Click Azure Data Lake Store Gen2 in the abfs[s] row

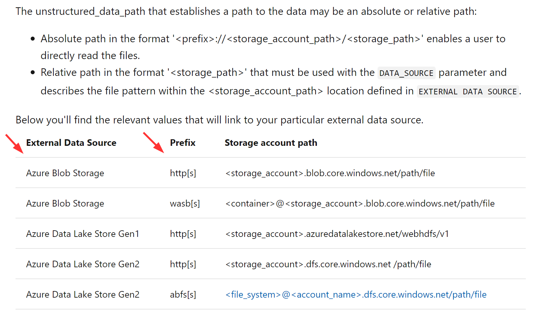click(83, 294)
